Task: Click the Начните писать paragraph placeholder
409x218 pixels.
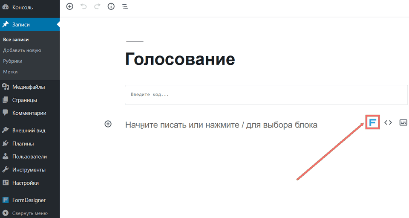Action: pos(221,125)
